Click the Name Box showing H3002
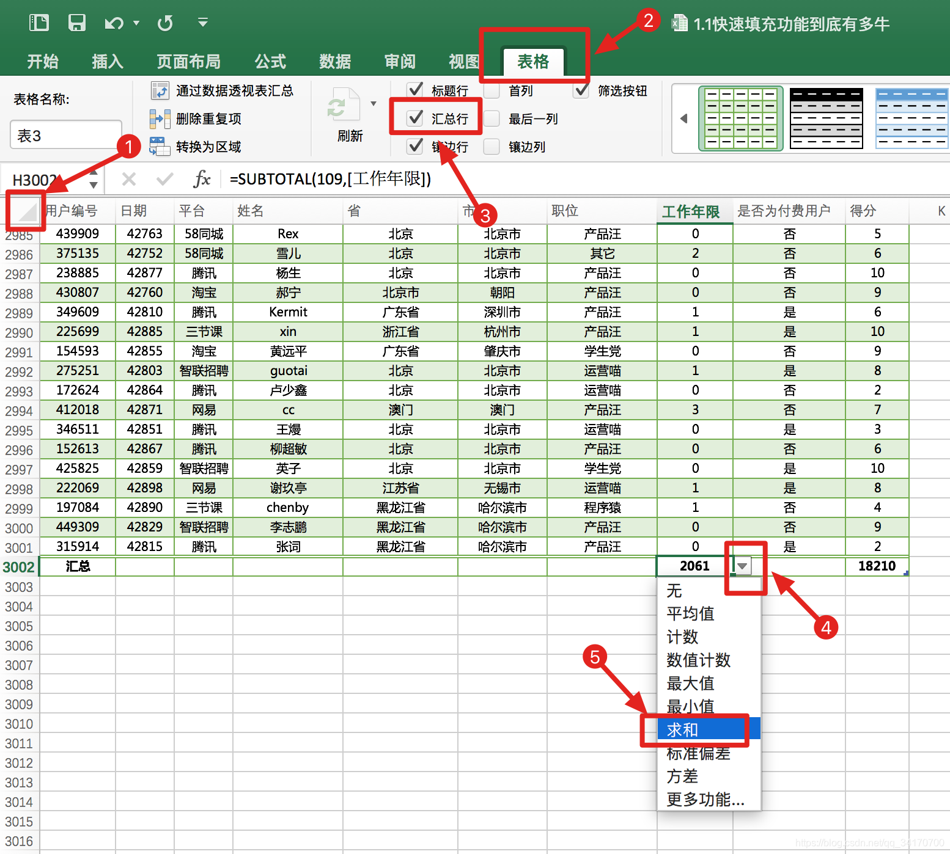Screen dimensions: 950x854 point(43,180)
